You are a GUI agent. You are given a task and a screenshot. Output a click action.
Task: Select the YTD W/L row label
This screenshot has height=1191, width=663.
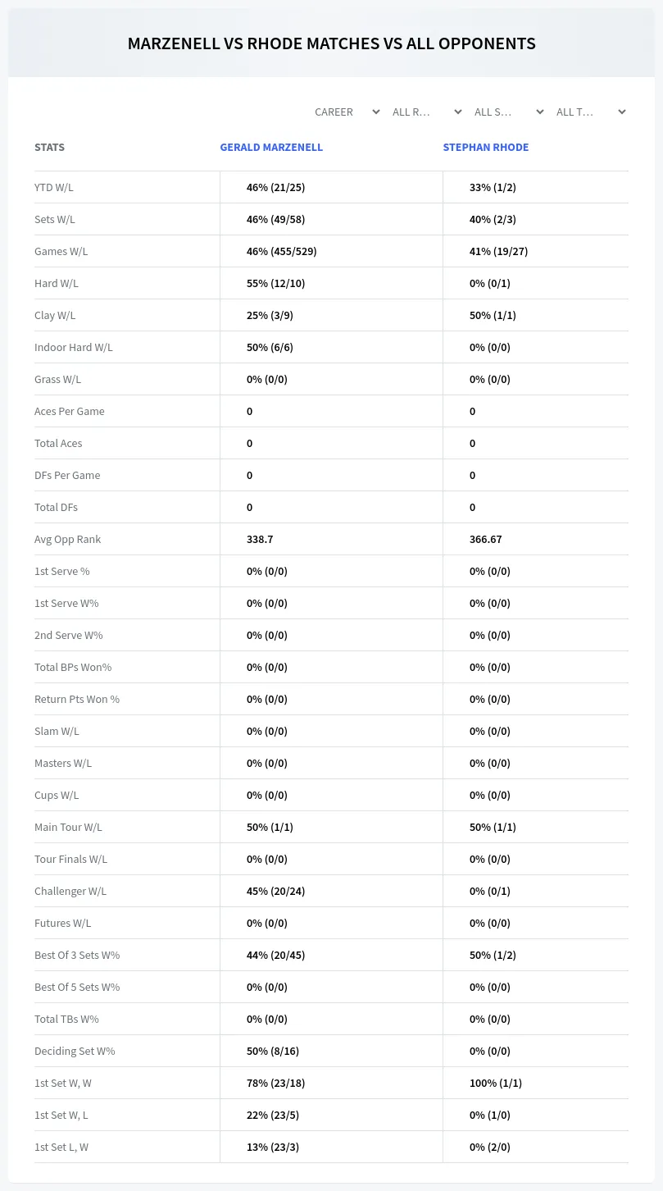(54, 187)
